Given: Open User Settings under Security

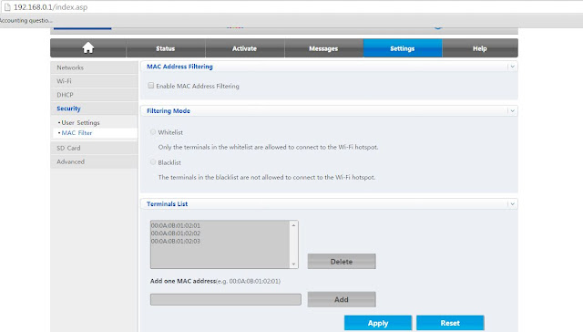Looking at the screenshot, I should (81, 122).
